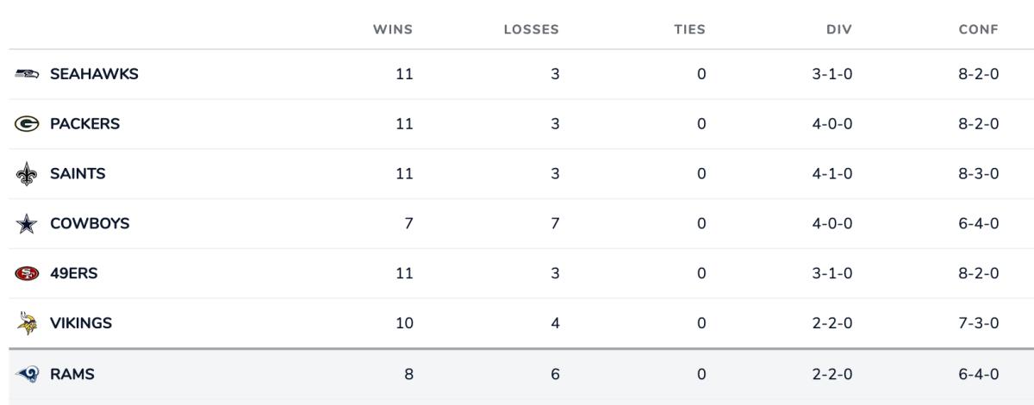Sort by the Ties column header
Screen dimensions: 1034x405
pyautogui.click(x=689, y=29)
